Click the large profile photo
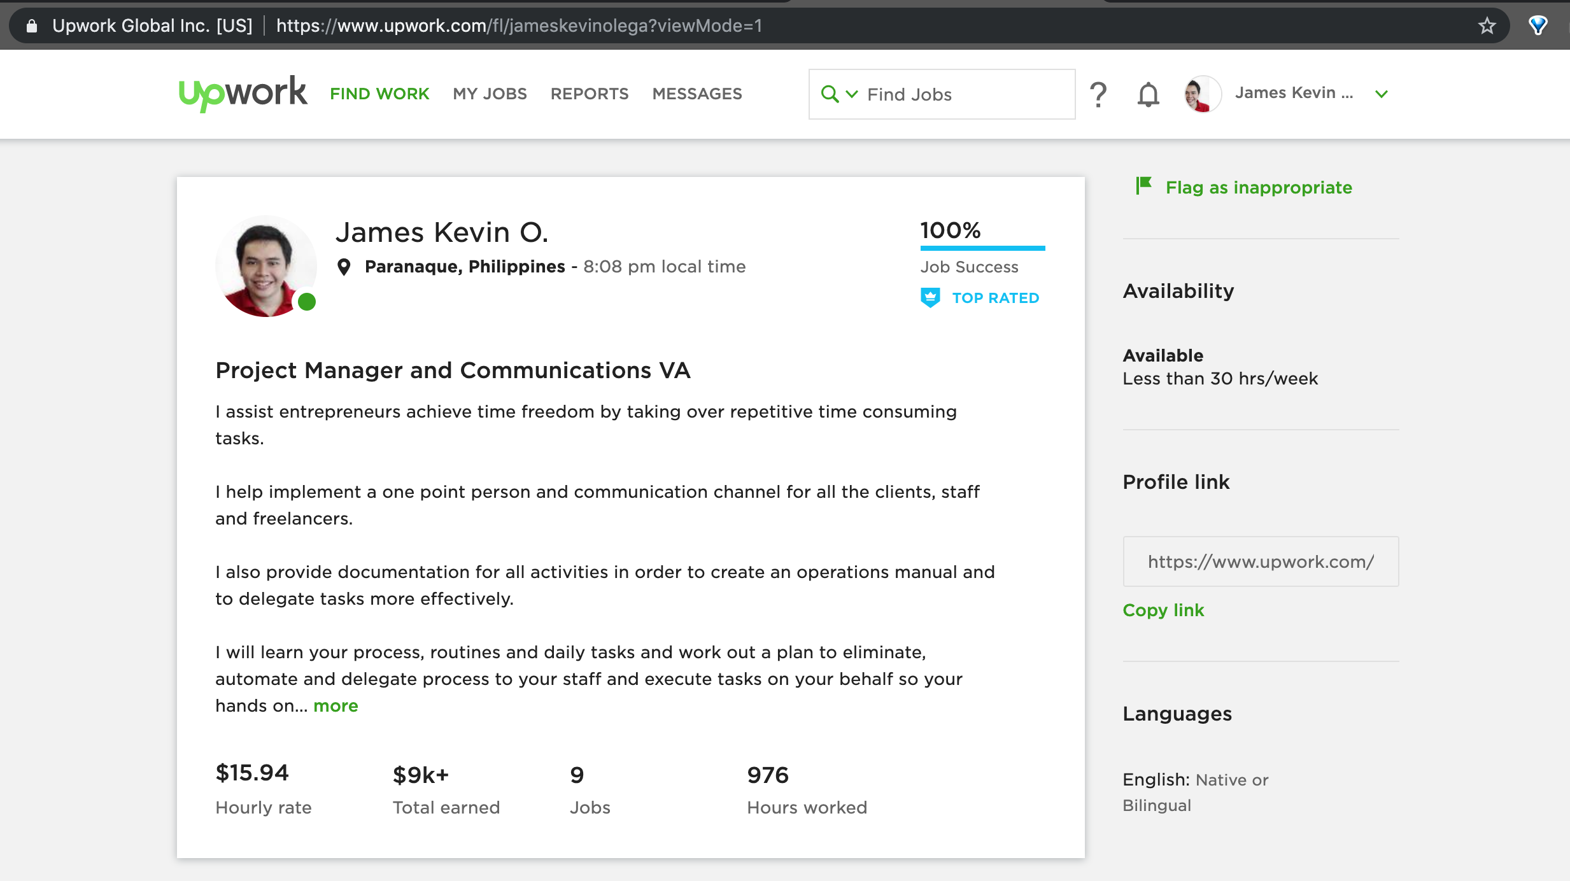1570x881 pixels. tap(265, 266)
